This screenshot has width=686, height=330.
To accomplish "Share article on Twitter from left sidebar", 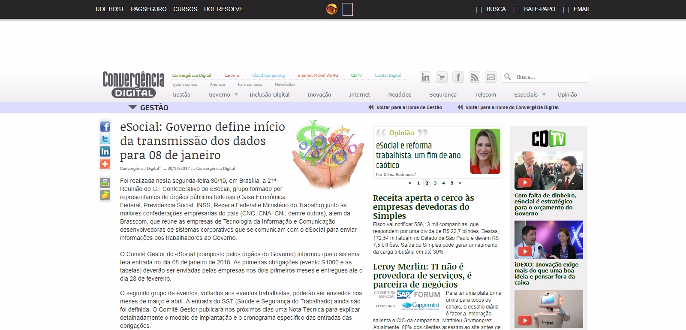I will (105, 139).
